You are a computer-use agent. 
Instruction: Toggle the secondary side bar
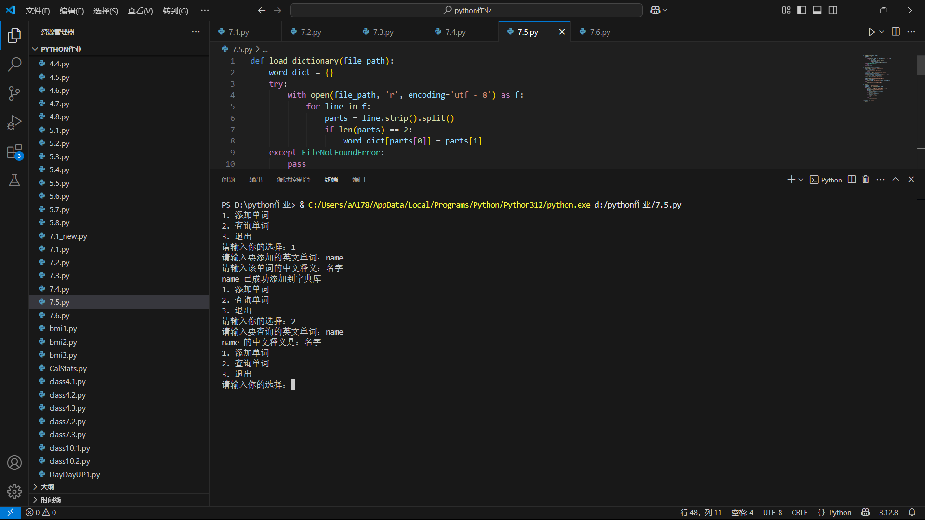point(833,10)
